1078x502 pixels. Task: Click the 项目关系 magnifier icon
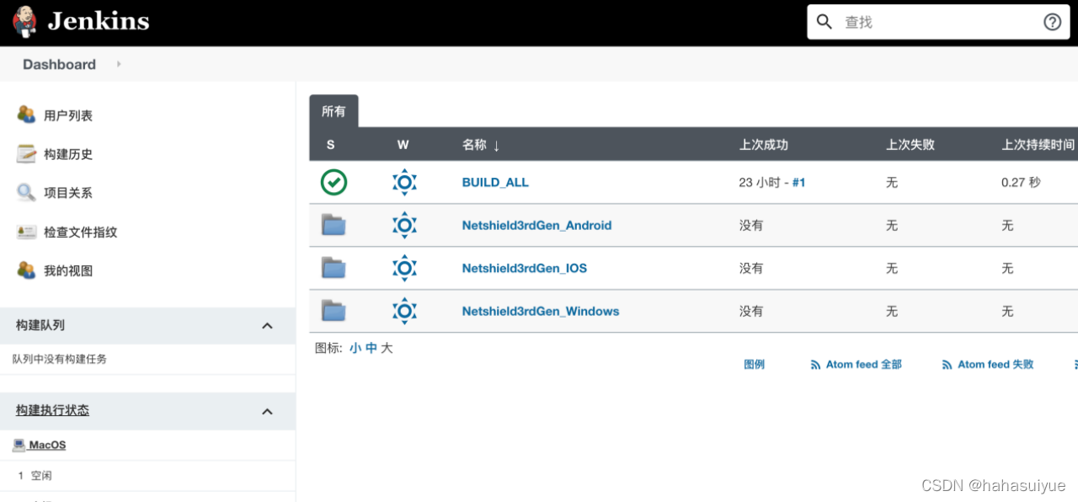tap(26, 192)
